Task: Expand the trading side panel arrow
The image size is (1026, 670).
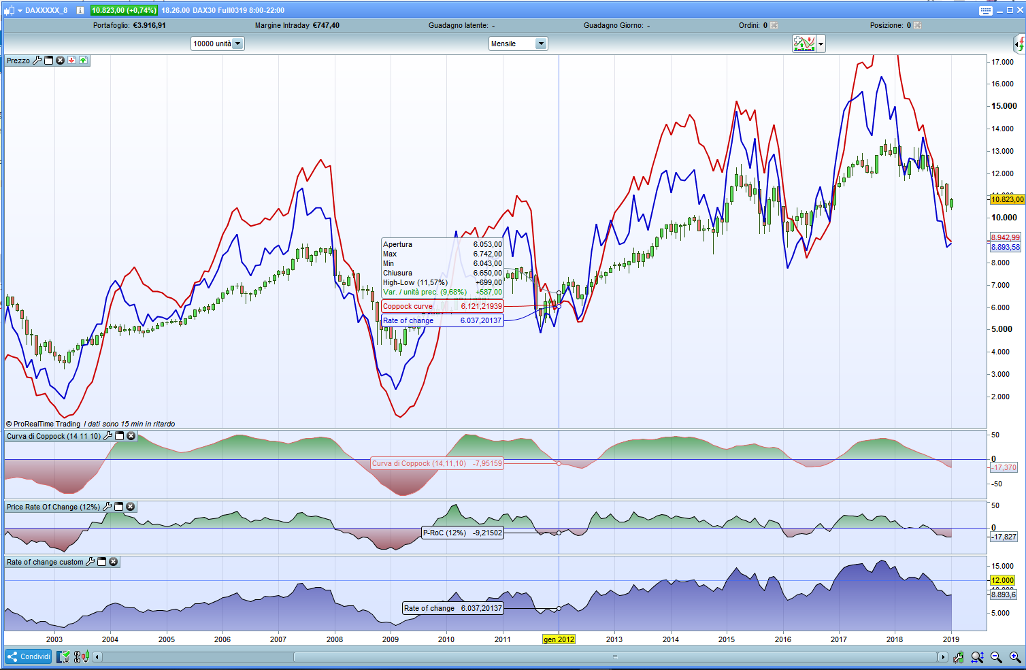Action: pyautogui.click(x=1020, y=44)
